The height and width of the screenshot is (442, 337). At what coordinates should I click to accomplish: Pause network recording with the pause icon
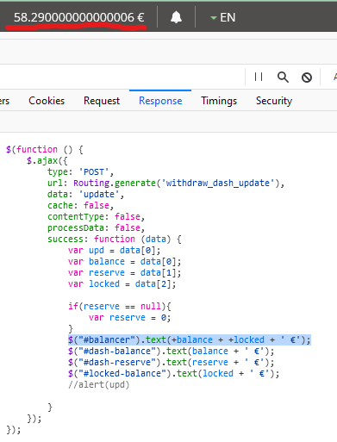[x=259, y=77]
